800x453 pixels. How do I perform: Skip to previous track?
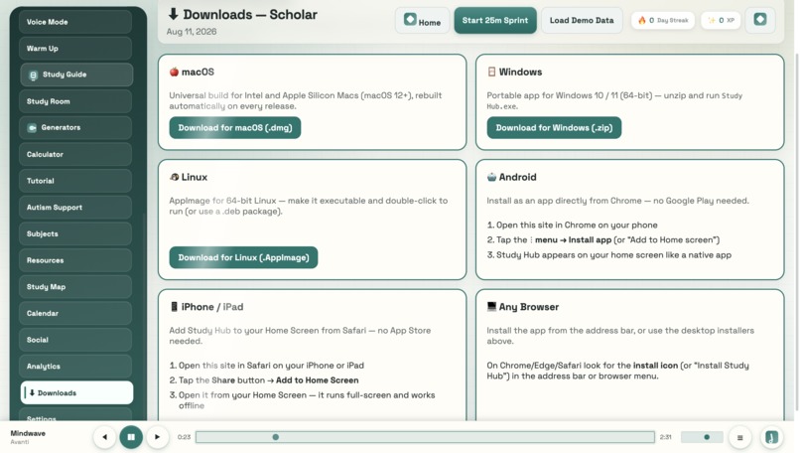pyautogui.click(x=104, y=437)
